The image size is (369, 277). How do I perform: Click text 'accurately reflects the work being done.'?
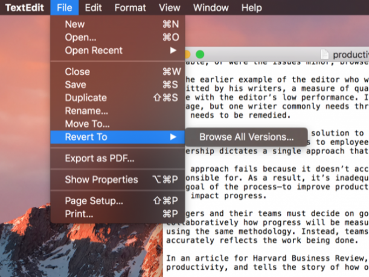coord(262,240)
